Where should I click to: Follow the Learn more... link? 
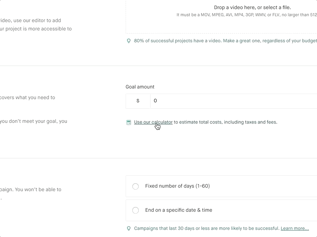coord(295,228)
